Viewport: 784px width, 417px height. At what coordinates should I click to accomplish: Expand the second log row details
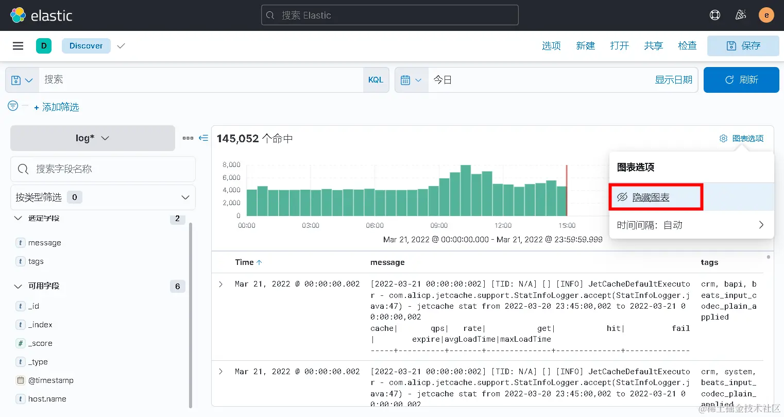coord(221,372)
